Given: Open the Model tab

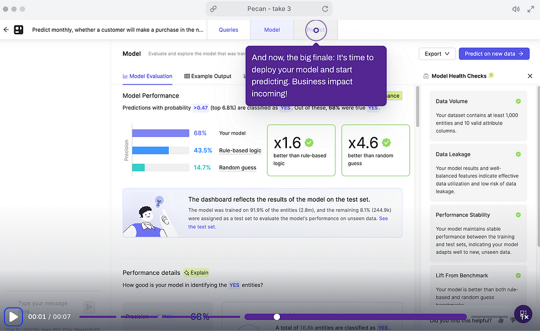Looking at the screenshot, I should (272, 30).
